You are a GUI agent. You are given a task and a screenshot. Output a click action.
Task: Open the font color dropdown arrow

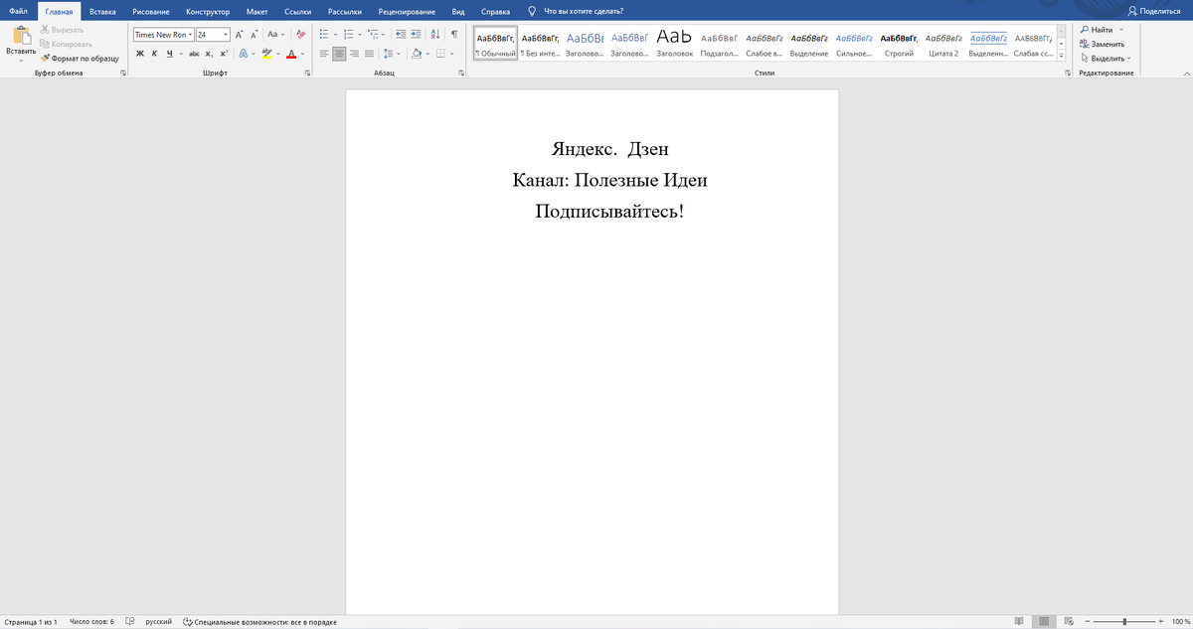click(303, 53)
